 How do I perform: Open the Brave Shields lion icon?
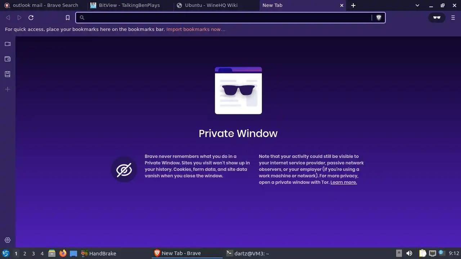(379, 18)
